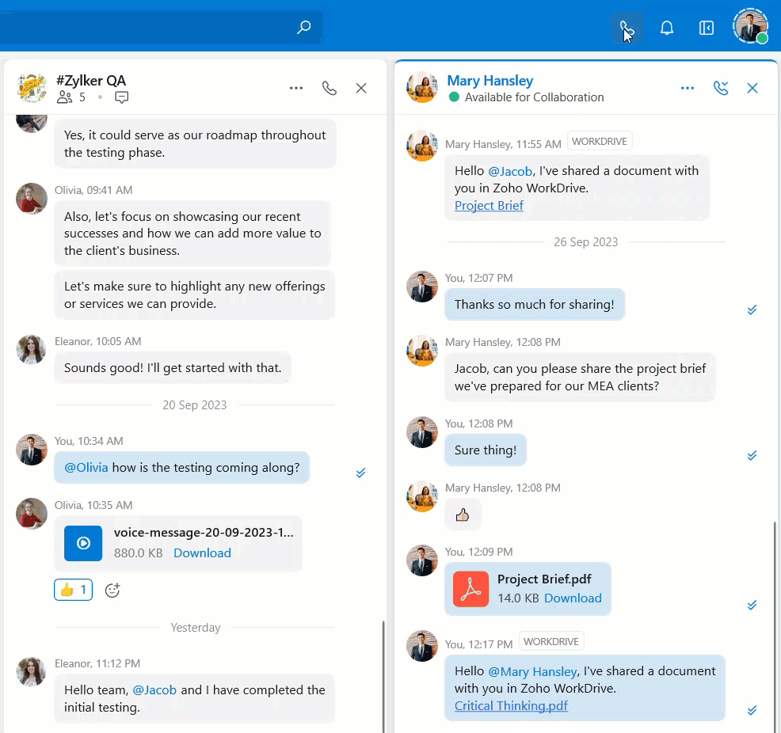Screen dimensions: 781x733
Task: Click the '26 Sep 2023' date divider label
Action: click(x=586, y=242)
